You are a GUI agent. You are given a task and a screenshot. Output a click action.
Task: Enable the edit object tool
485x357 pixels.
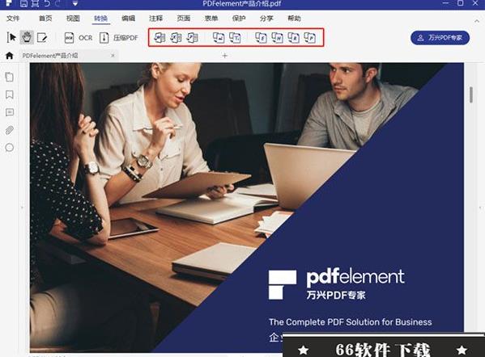(x=42, y=38)
